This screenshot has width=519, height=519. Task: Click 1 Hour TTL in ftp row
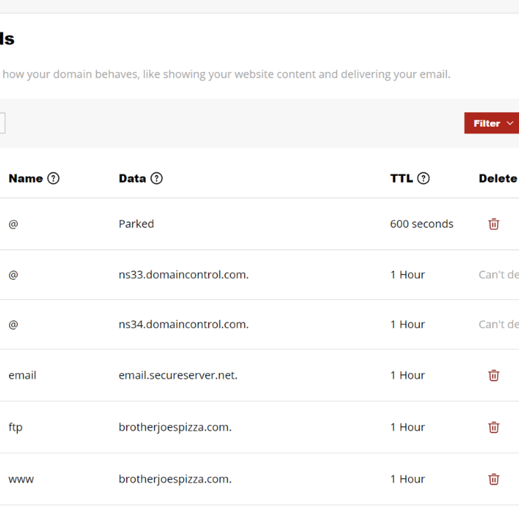[408, 427]
